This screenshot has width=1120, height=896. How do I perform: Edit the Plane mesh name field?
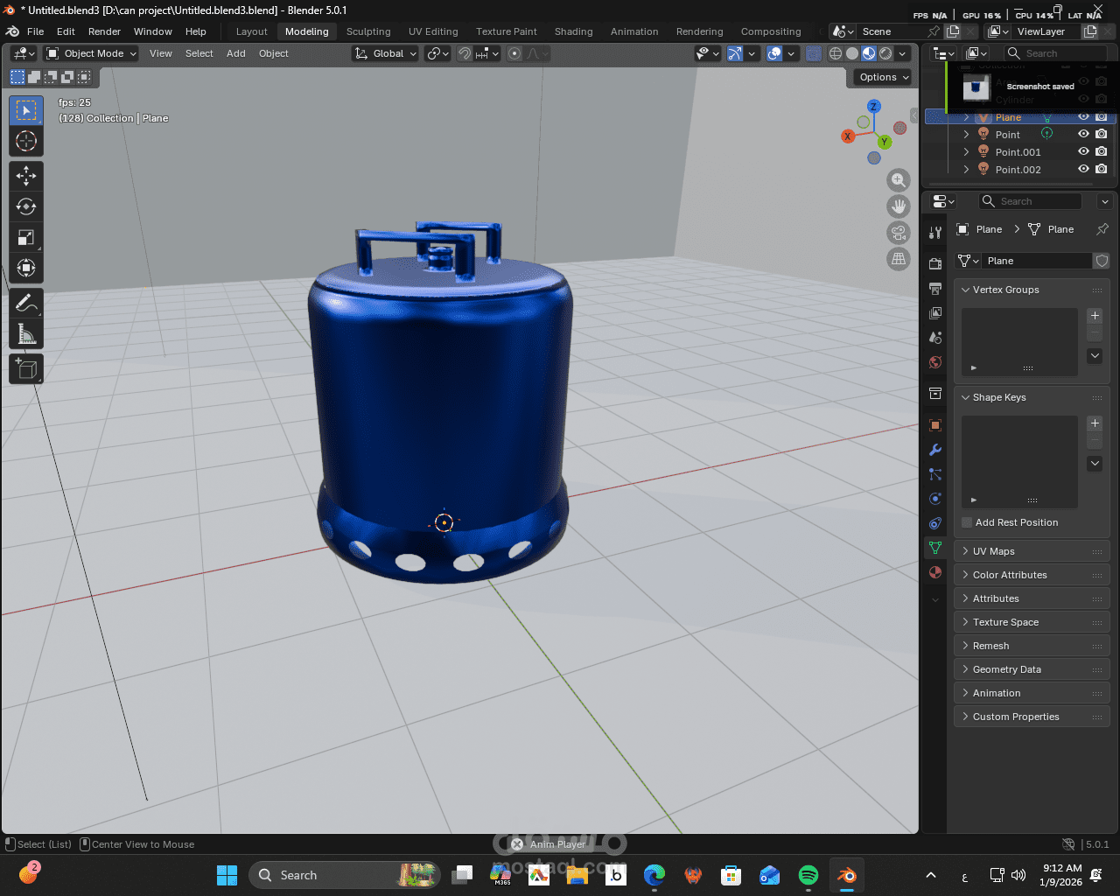(1038, 261)
